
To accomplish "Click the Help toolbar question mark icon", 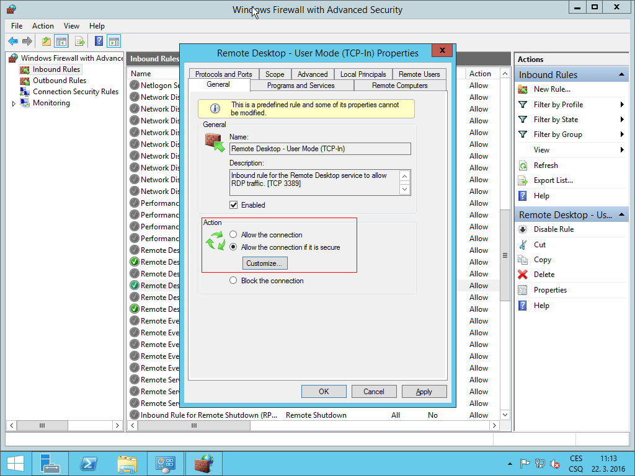I will (99, 41).
